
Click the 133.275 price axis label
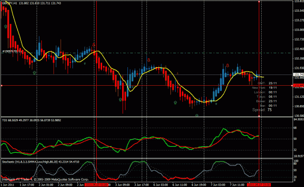pyautogui.click(x=299, y=20)
